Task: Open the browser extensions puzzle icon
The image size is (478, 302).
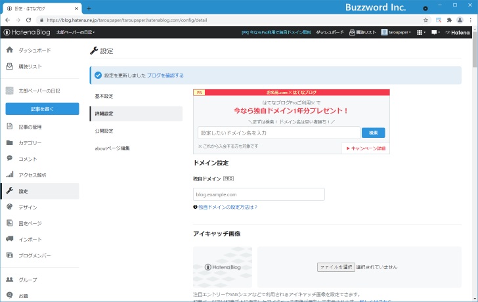Action: [x=449, y=20]
